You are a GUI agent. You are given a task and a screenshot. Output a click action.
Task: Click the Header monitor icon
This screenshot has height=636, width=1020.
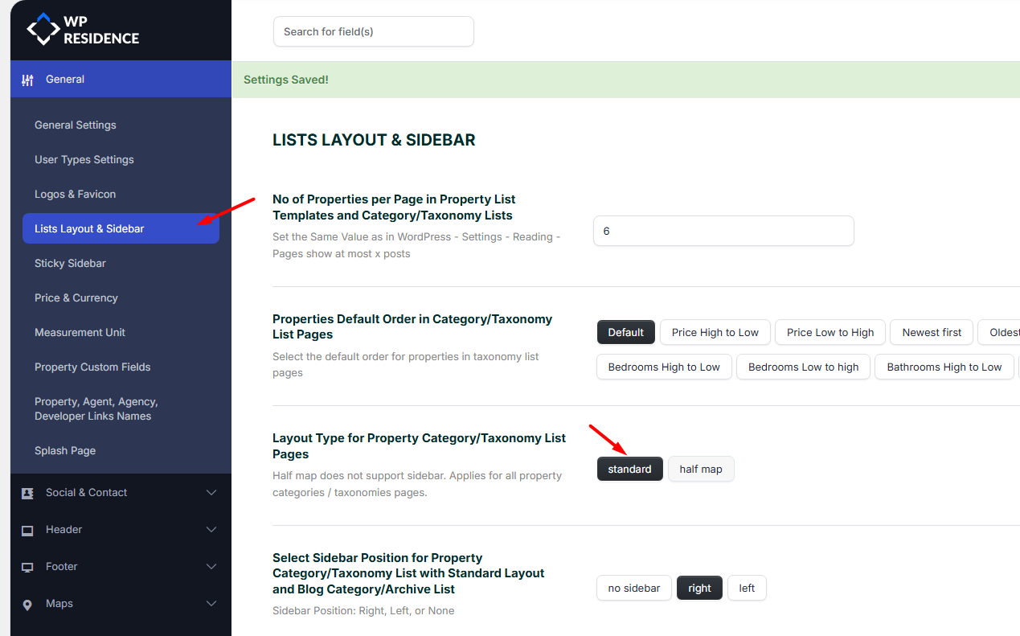tap(28, 530)
